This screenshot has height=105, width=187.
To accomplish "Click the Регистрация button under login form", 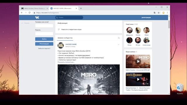I will 44,44.
